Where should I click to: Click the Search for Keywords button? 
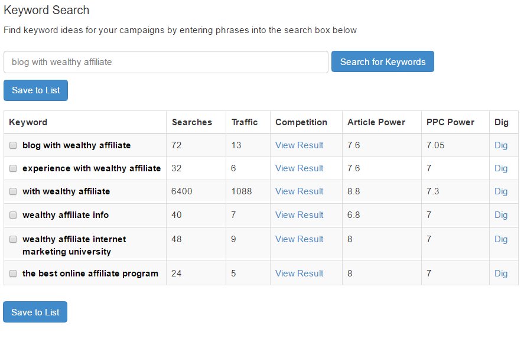coord(383,61)
